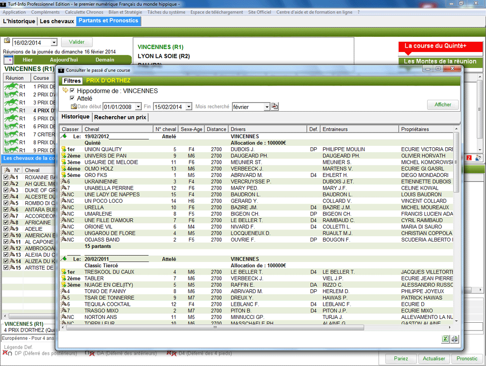Click the Pronostic button
This screenshot has height=366, width=486.
pos(467,359)
